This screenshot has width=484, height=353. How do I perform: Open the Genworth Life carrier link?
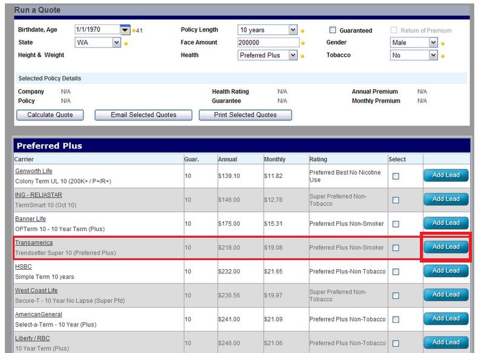tap(34, 171)
